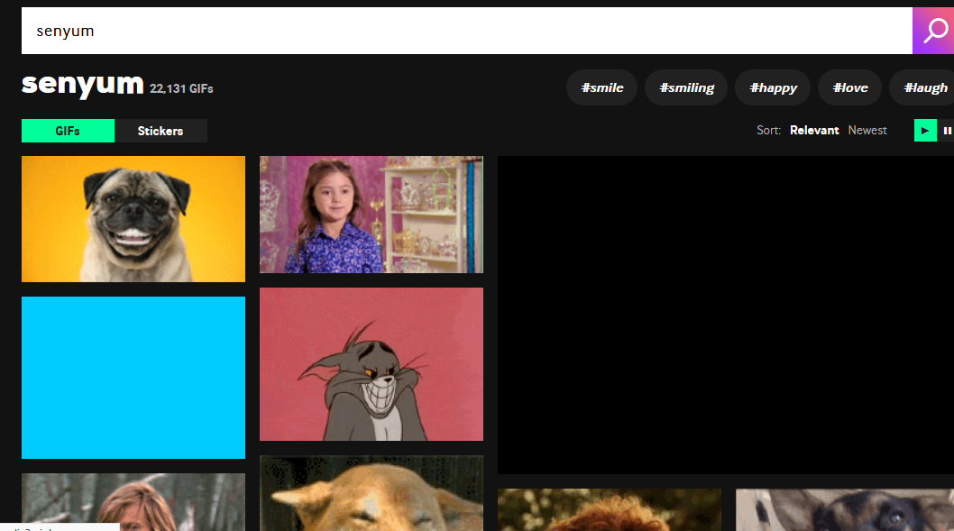The width and height of the screenshot is (954, 531).
Task: Select the #happy tag
Action: [773, 87]
